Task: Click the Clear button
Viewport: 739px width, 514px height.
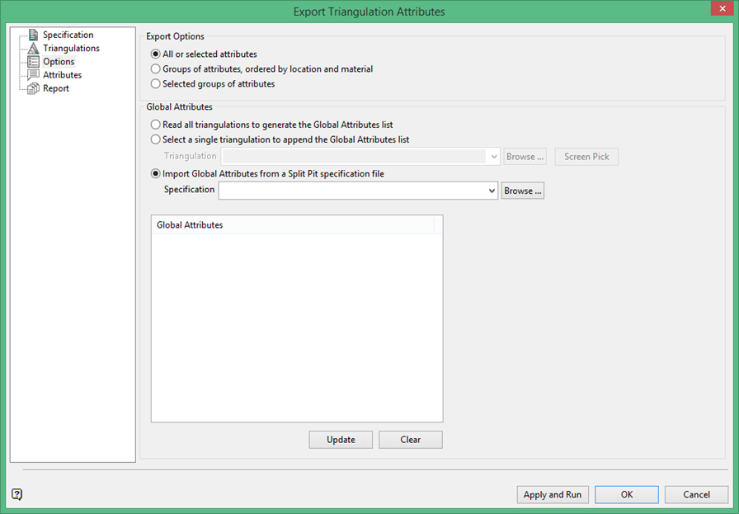Action: (x=411, y=440)
